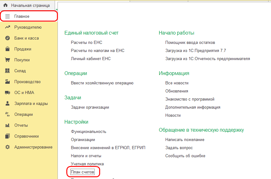Open the Отчеты section

coord(21,125)
